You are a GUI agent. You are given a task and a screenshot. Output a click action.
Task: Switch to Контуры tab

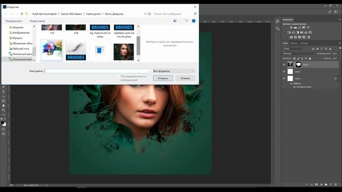[x=304, y=43]
